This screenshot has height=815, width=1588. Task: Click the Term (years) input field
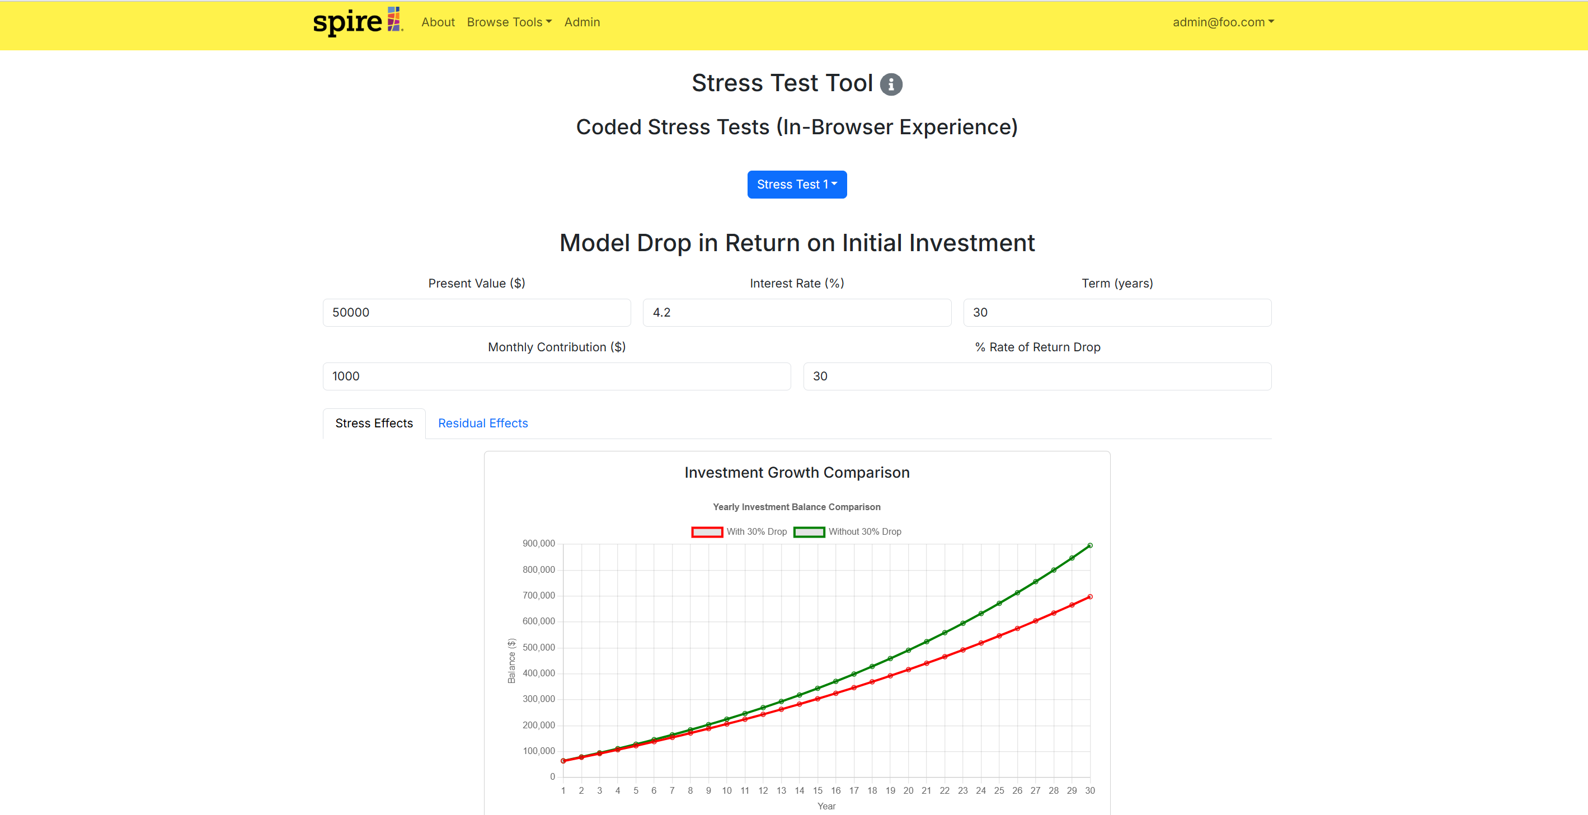coord(1117,313)
